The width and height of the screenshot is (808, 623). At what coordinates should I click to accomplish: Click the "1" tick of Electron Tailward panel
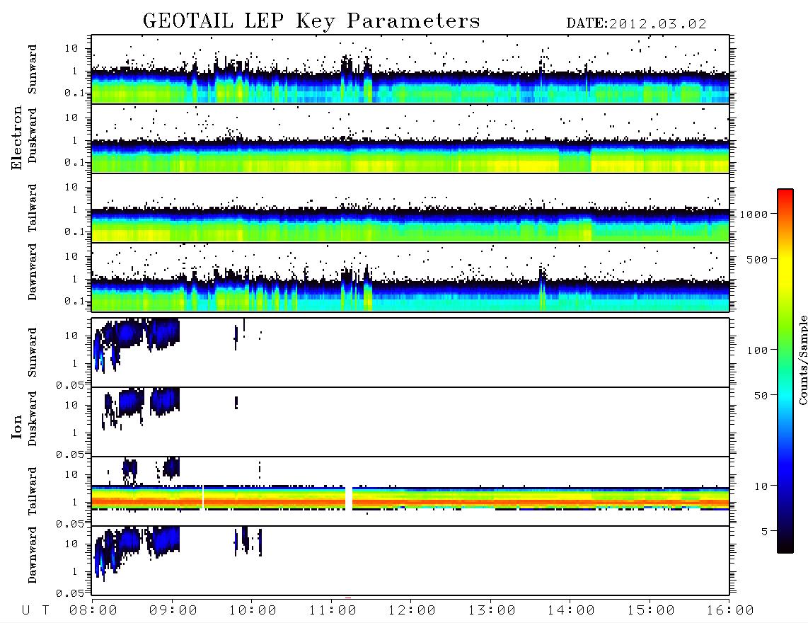[75, 210]
